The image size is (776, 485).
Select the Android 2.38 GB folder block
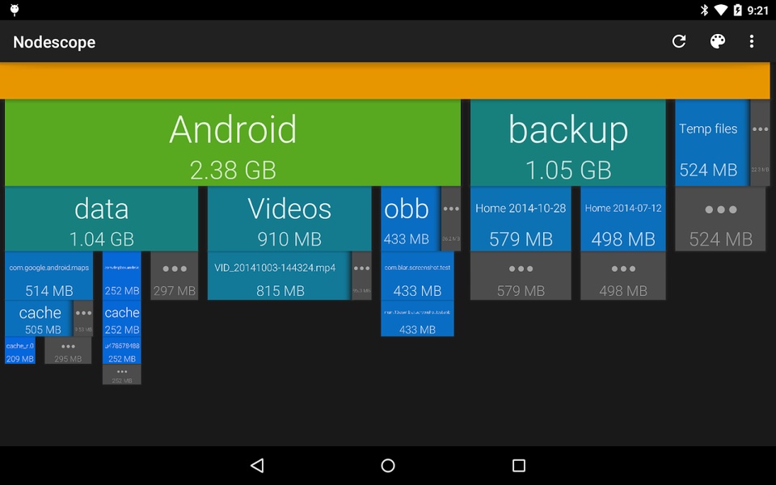tap(233, 142)
